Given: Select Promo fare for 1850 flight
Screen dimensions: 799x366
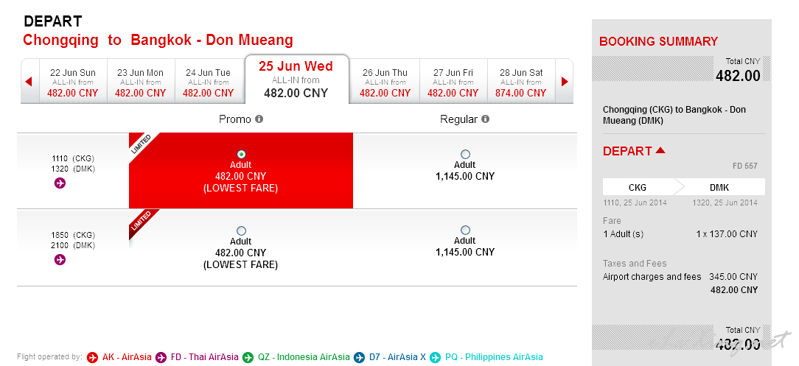Looking at the screenshot, I should [242, 230].
